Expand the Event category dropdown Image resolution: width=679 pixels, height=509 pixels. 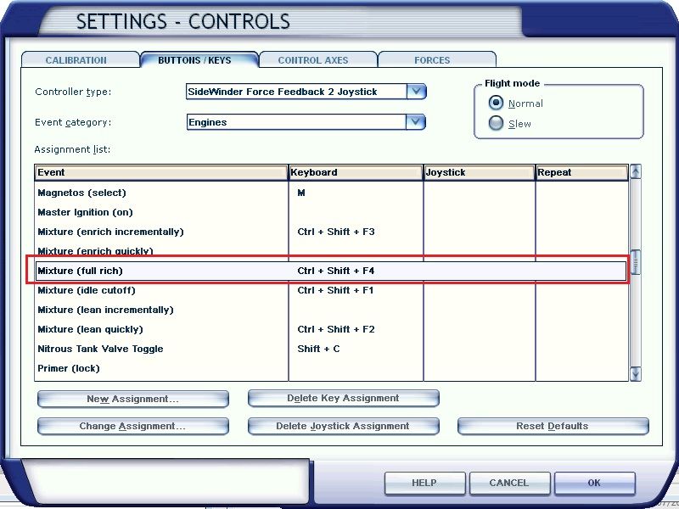click(416, 122)
